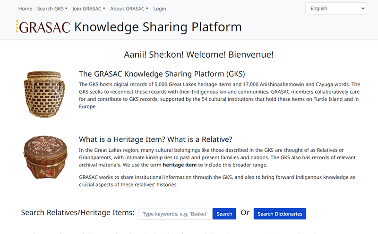This screenshot has width=378, height=234.
Task: Click the woven checkered basket image
Action: (x=44, y=94)
